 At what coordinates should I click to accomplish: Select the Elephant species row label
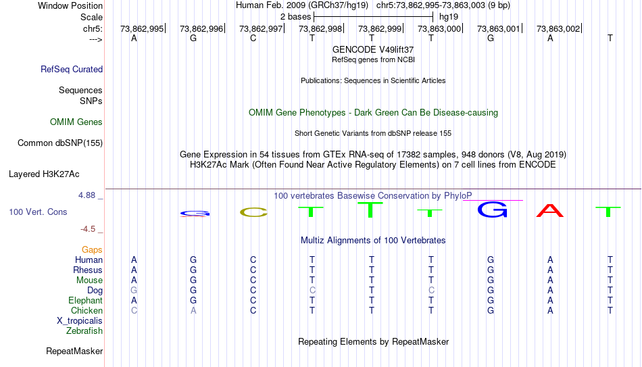tap(85, 301)
